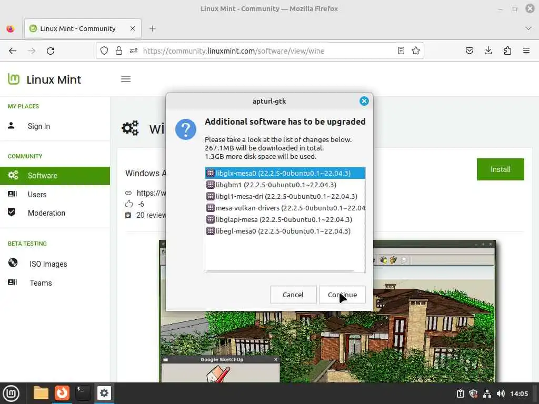Image resolution: width=539 pixels, height=404 pixels.
Task: Open Firefox View icon
Action: tap(11, 28)
